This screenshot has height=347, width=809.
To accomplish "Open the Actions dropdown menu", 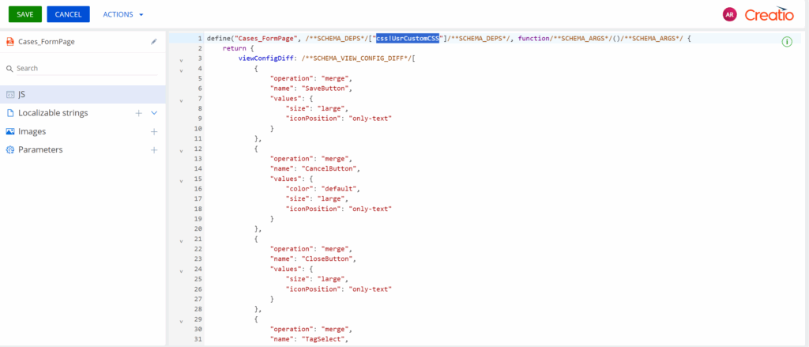I will pyautogui.click(x=123, y=14).
